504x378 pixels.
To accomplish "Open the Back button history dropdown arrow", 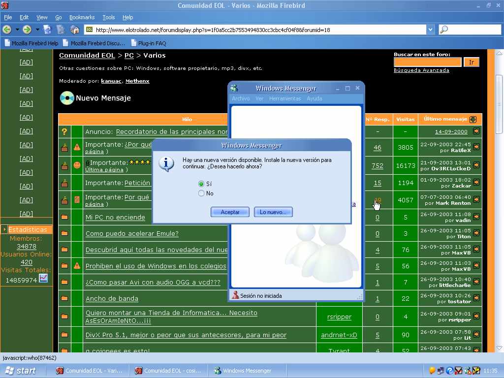I will tap(17, 30).
